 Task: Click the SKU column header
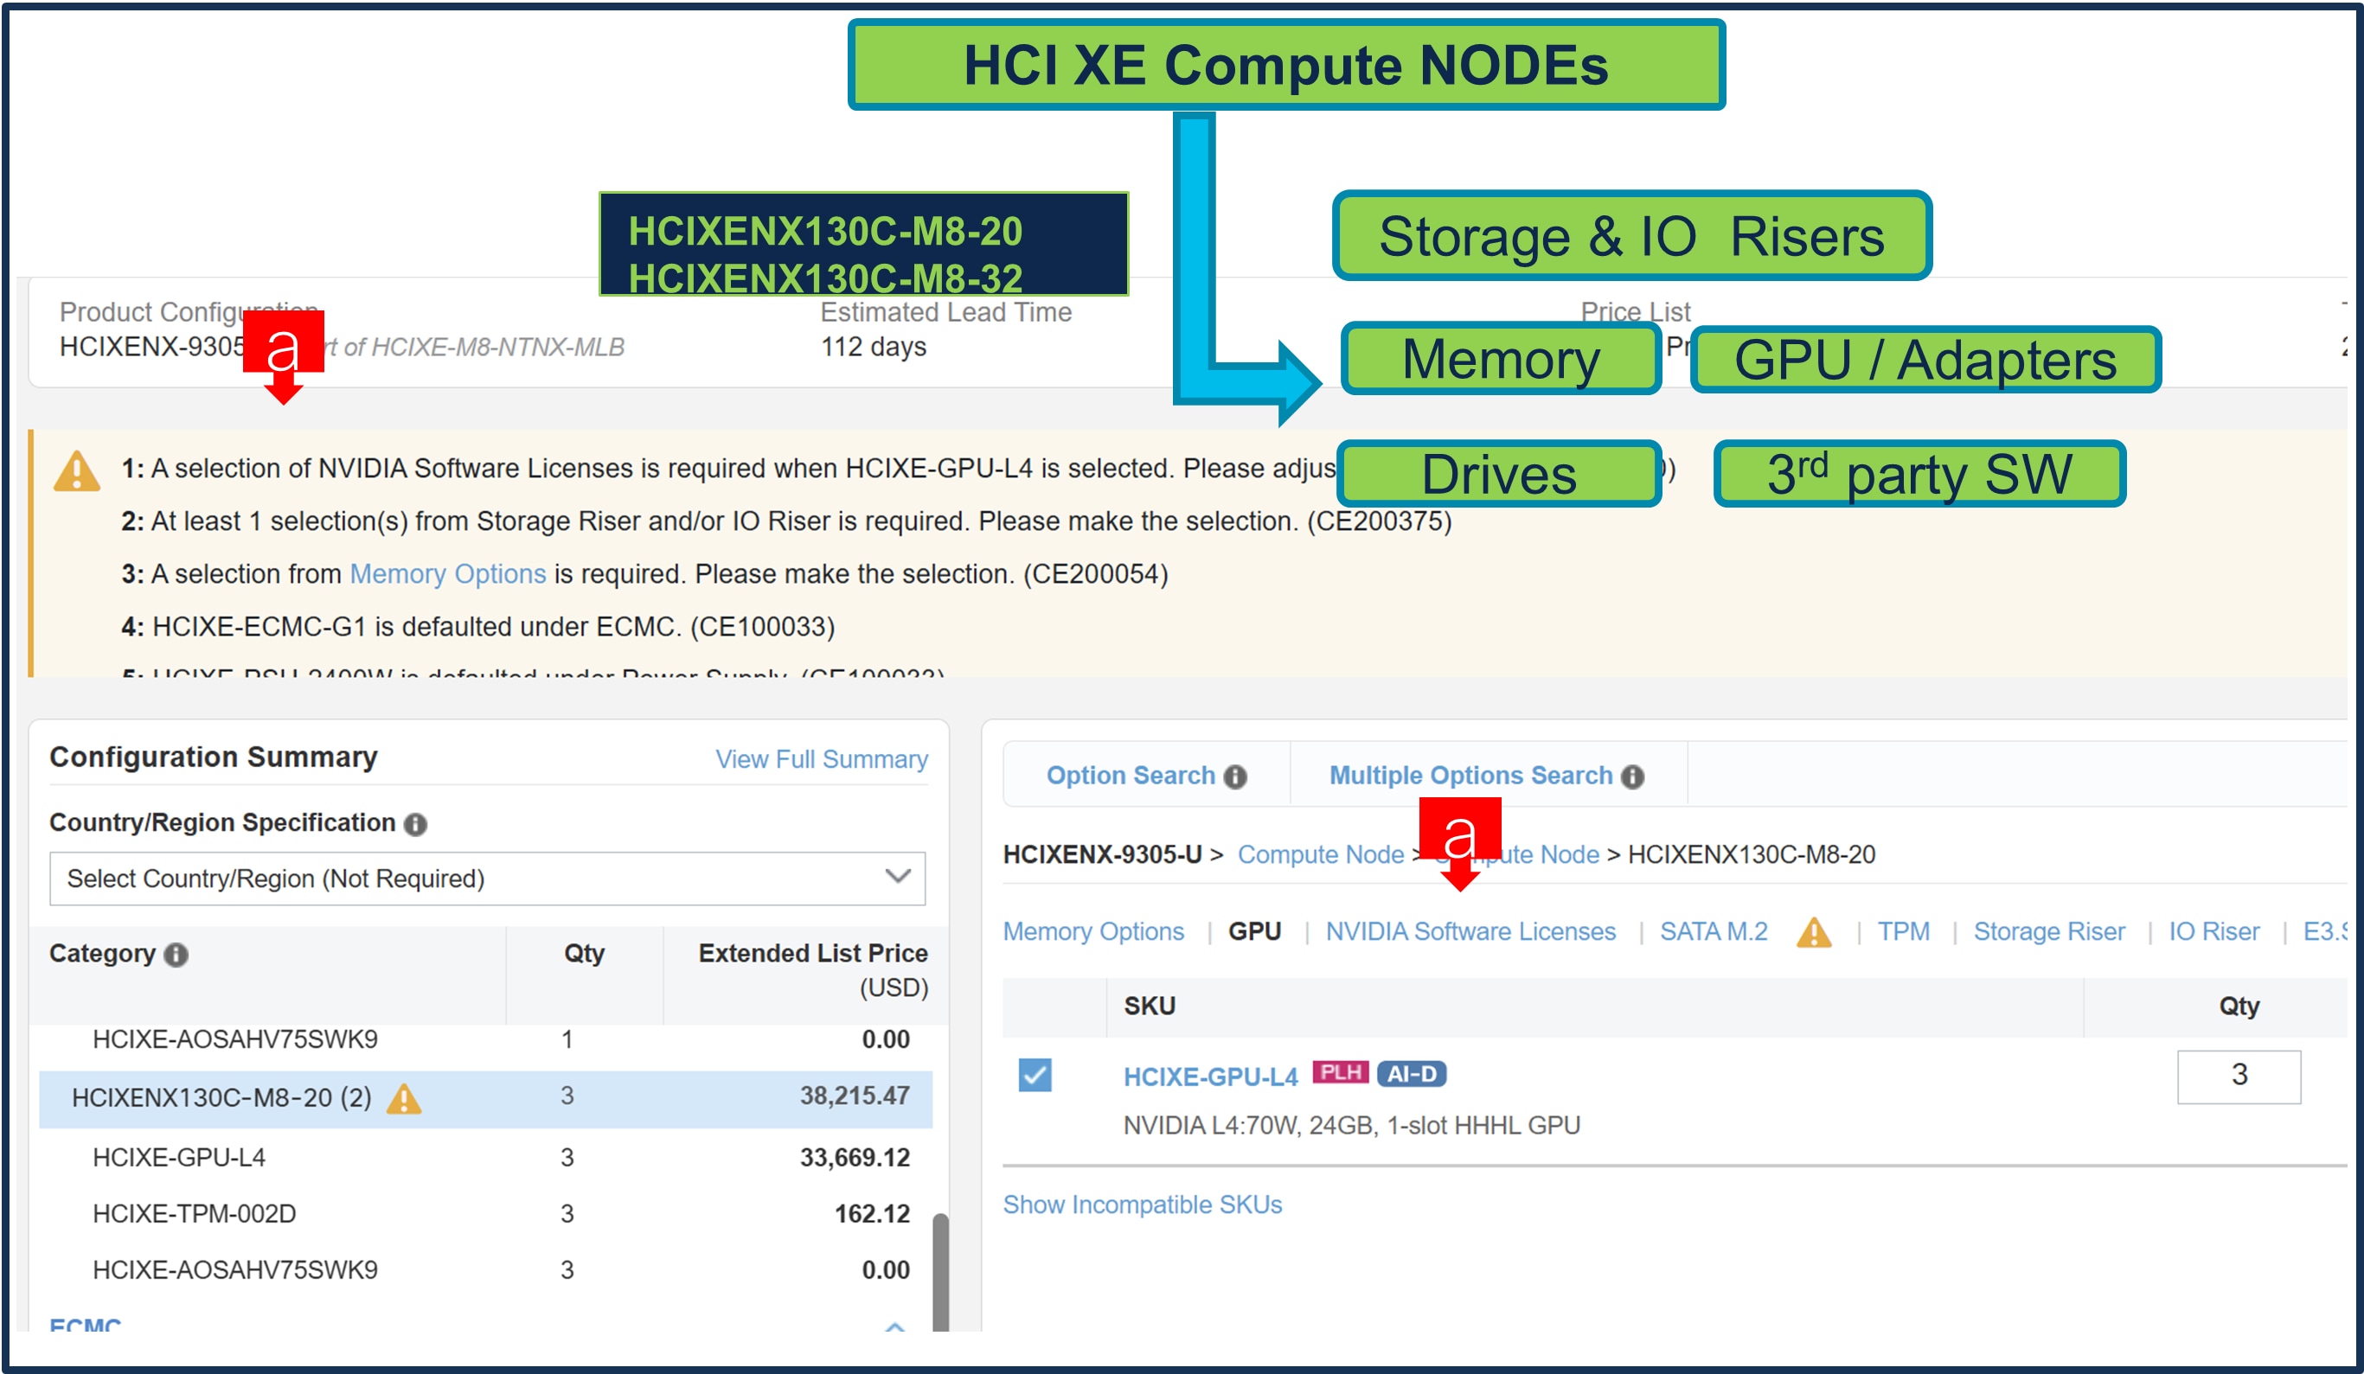[1150, 1006]
